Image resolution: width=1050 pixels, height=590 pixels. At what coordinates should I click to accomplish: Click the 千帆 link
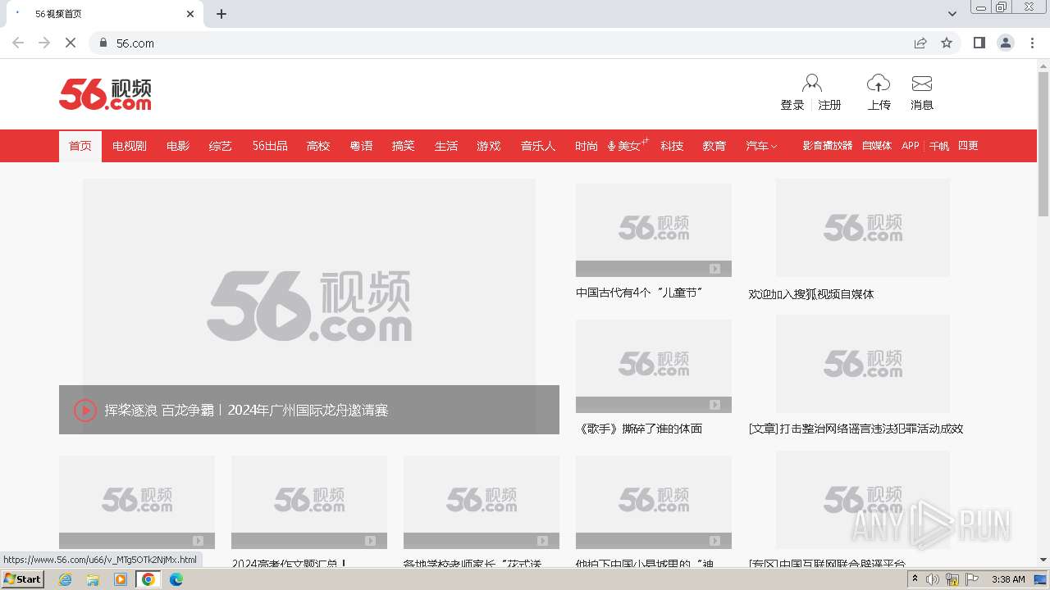pos(939,146)
